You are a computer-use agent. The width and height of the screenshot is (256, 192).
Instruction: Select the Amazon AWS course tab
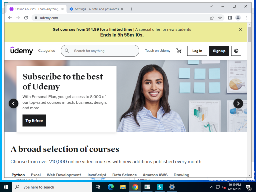pos(155,175)
